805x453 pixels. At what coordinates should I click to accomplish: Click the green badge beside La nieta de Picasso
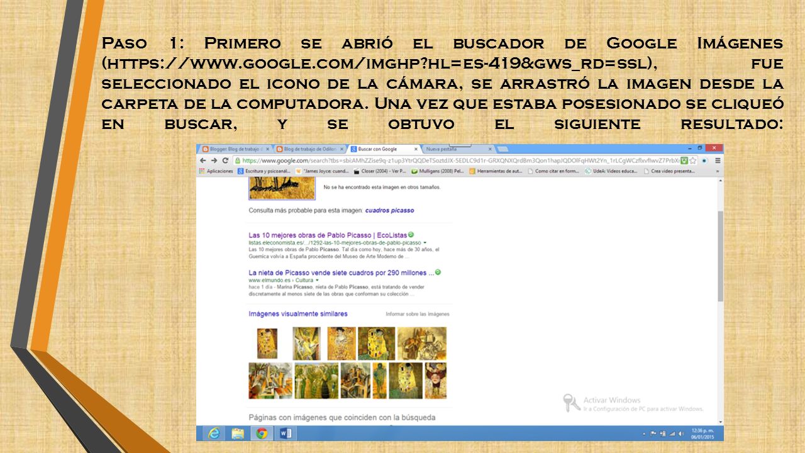(438, 272)
